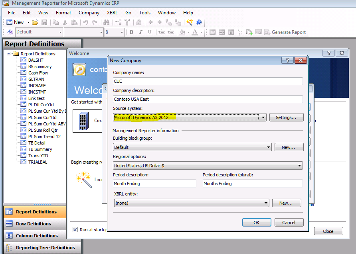
Task: Open the Source system dropdown
Action: point(263,117)
